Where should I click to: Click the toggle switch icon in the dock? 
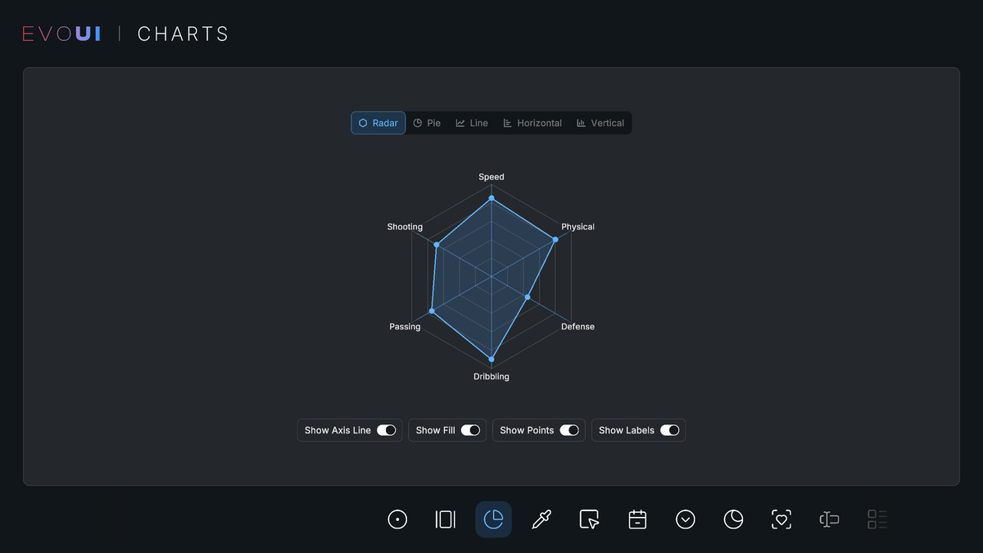[x=828, y=519]
